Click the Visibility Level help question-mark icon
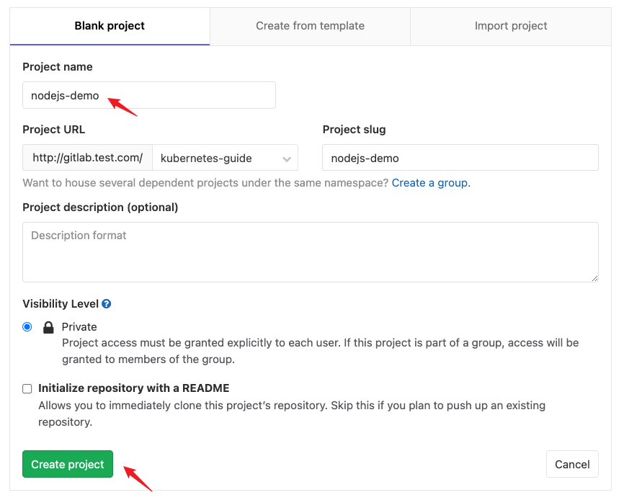 (107, 304)
